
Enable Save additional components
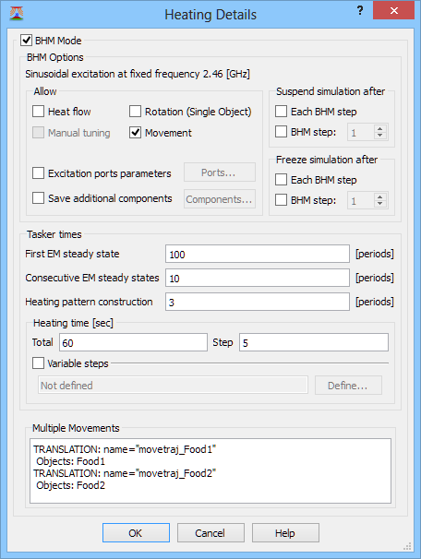[x=38, y=197]
